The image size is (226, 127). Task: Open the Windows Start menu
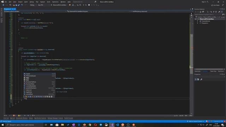coord(2,125)
